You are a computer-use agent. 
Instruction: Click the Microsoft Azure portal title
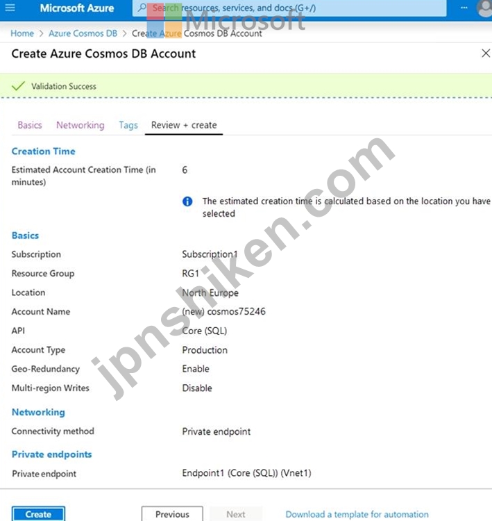tap(77, 8)
